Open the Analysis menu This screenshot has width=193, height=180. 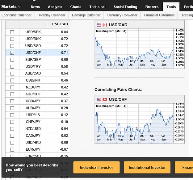tap(55, 7)
